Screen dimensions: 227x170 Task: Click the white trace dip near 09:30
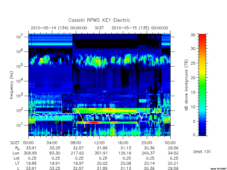click(x=84, y=124)
